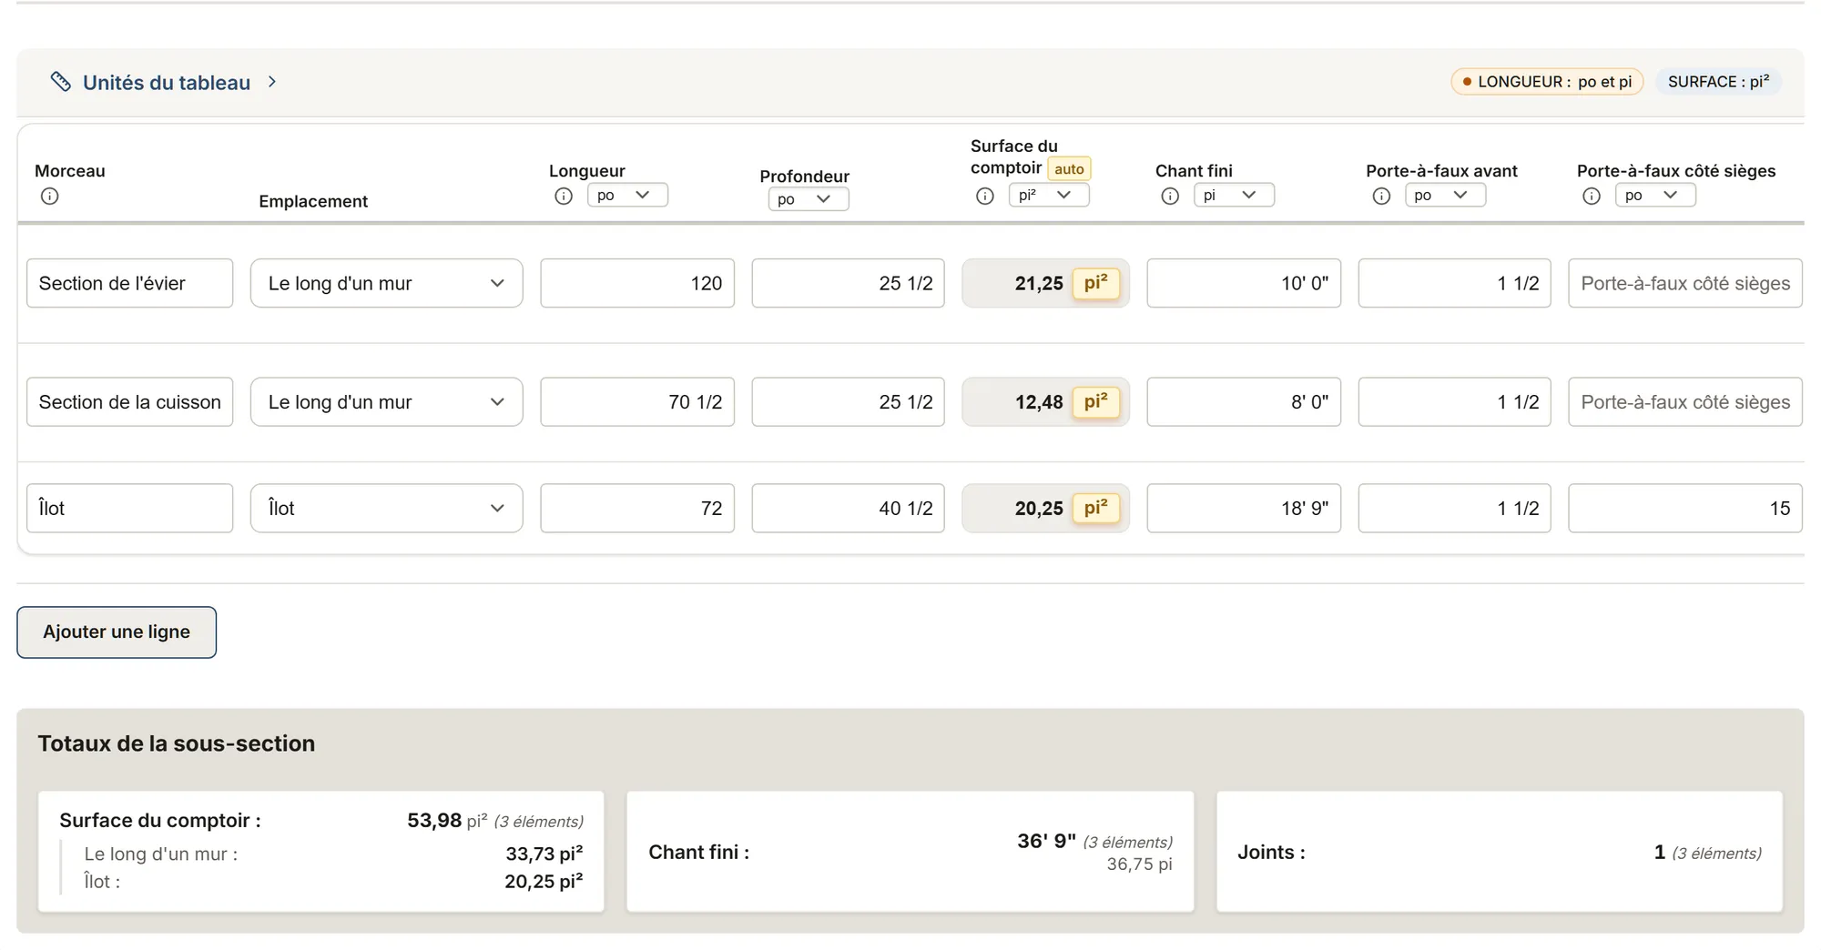This screenshot has width=1821, height=950.
Task: Edit the Section de la cuisson name field
Action: (x=130, y=401)
